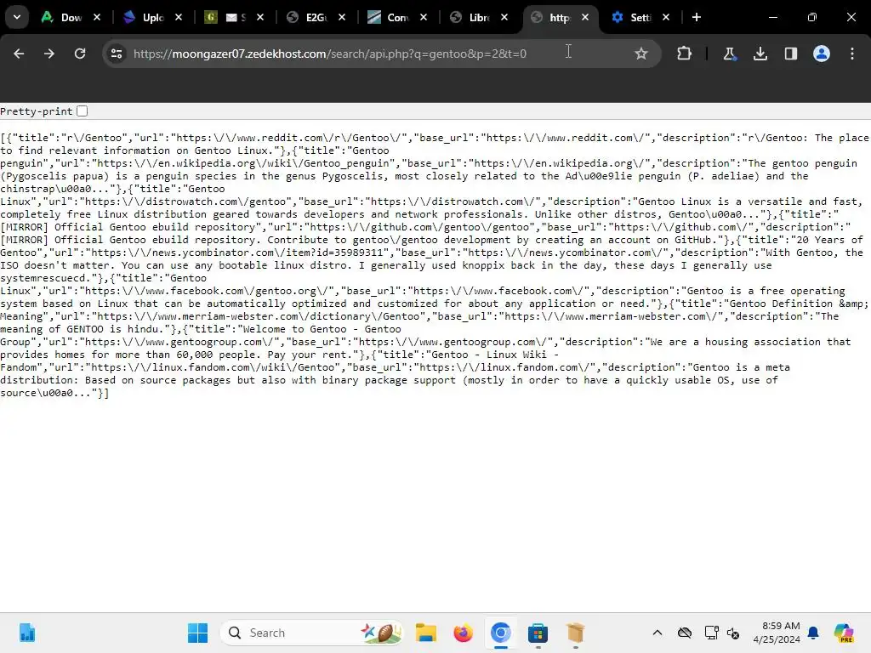871x653 pixels.
Task: Reload the current page
Action: point(80,54)
